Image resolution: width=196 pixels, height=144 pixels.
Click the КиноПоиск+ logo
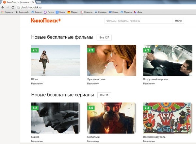46,21
